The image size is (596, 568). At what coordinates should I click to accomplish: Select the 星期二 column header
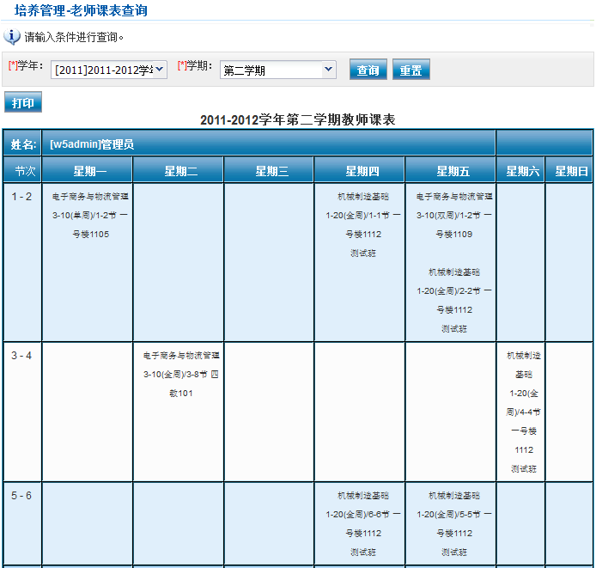coord(179,171)
